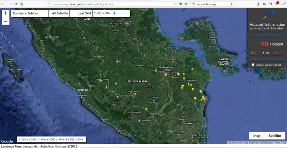Select the yellow hotspot at Lubuklinggau
287x148 pixels.
coord(101,81)
